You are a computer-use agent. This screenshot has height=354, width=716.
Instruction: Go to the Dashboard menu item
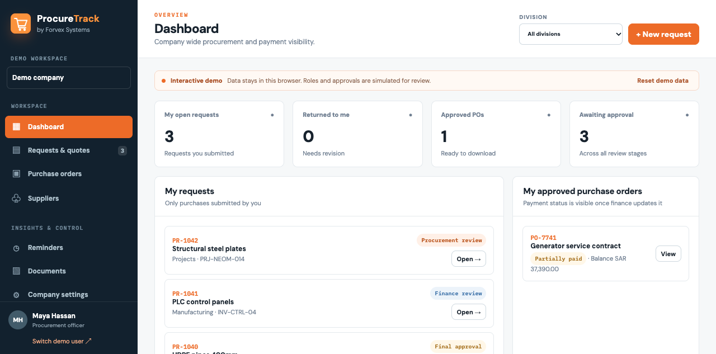[69, 127]
